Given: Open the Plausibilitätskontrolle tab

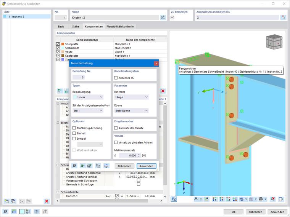Looking at the screenshot, I should click(120, 27).
